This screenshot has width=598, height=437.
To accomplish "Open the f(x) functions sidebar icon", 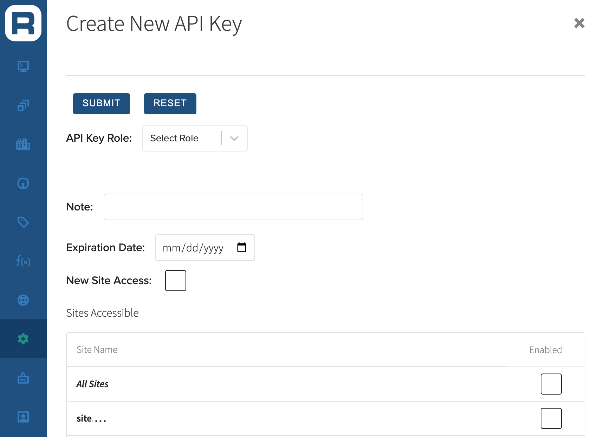I will (23, 261).
